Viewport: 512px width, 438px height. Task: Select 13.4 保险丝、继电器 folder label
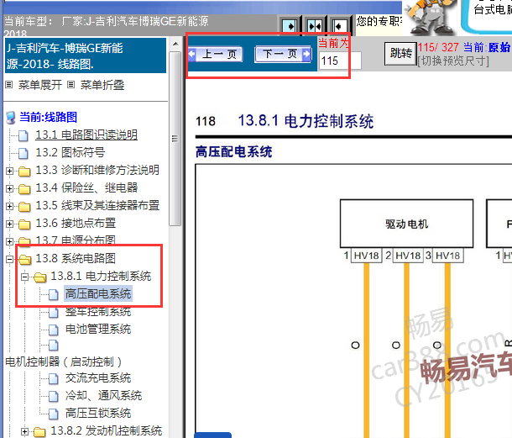86,187
